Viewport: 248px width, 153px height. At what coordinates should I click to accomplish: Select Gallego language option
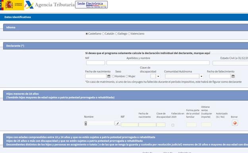tap(116, 34)
